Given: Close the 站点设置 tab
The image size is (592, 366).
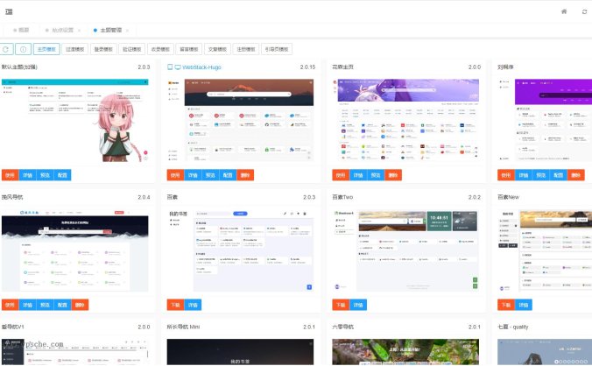Looking at the screenshot, I should pos(80,30).
